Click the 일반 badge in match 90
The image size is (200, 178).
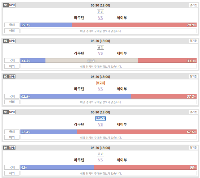point(100,12)
